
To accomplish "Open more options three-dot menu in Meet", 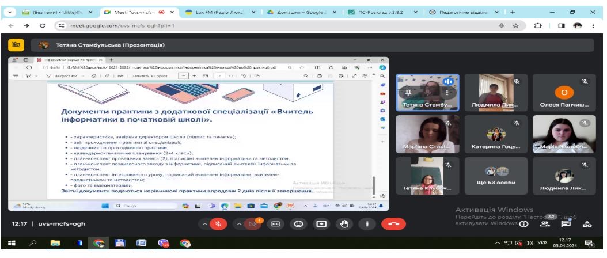I will (367, 224).
